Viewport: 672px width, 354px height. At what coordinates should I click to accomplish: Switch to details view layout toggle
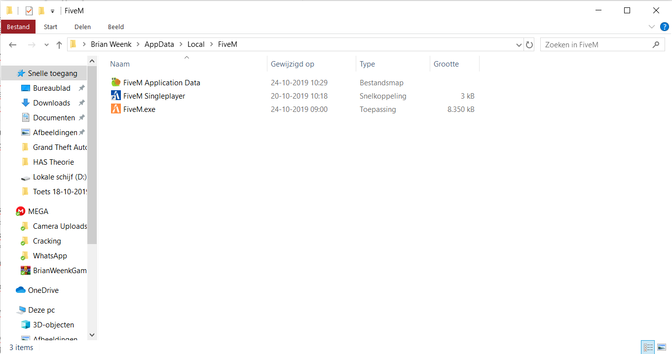[x=648, y=348]
